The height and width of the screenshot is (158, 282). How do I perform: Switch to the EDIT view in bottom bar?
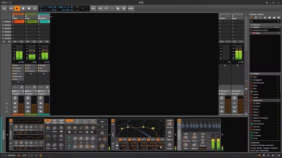coord(25,155)
